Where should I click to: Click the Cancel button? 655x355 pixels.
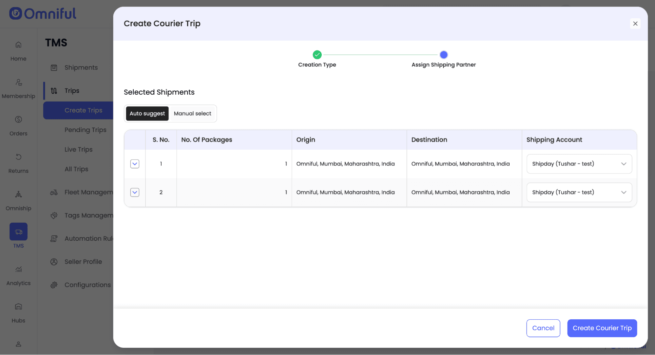(543, 328)
